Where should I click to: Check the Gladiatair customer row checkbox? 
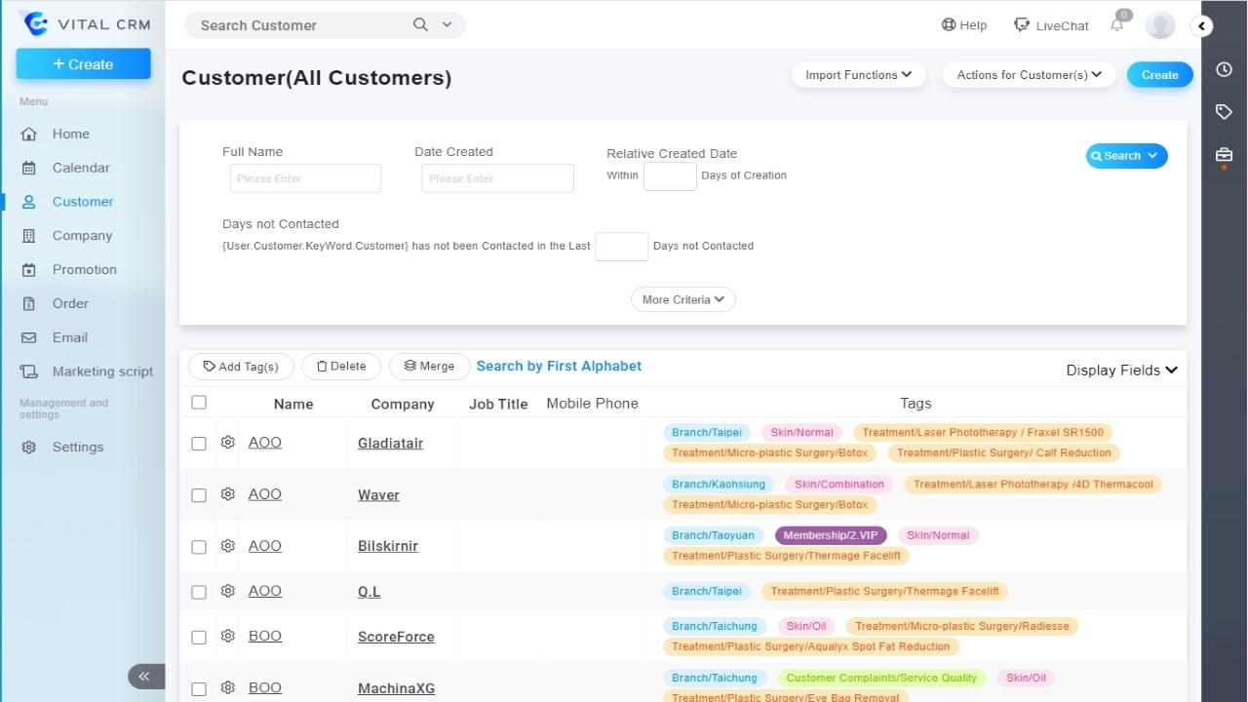199,444
